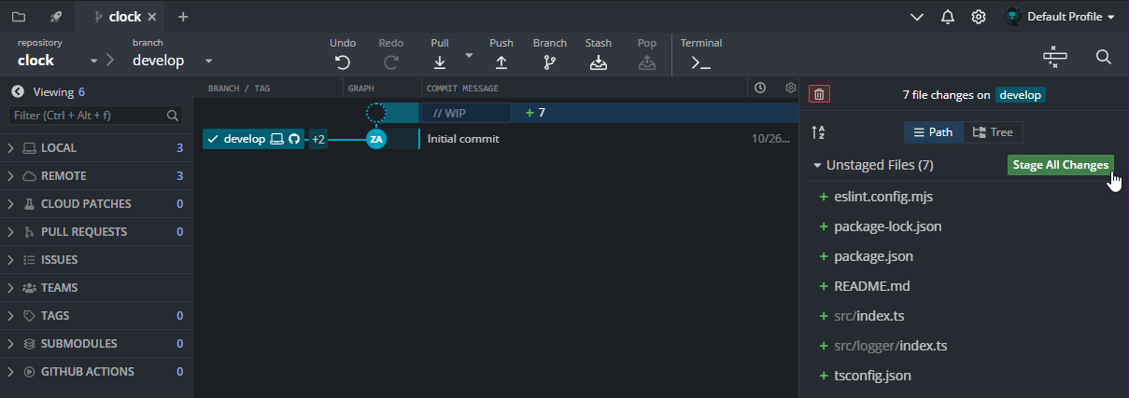Open a new tab with plus
This screenshot has width=1129, height=398.
click(x=183, y=17)
